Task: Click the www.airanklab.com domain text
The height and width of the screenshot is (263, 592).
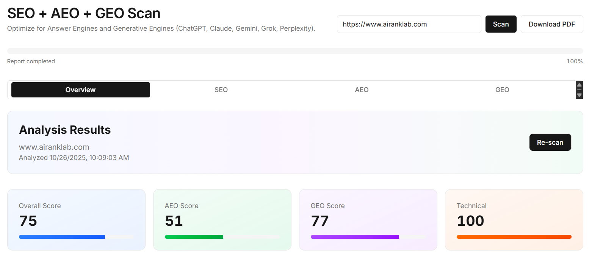Action: point(54,147)
